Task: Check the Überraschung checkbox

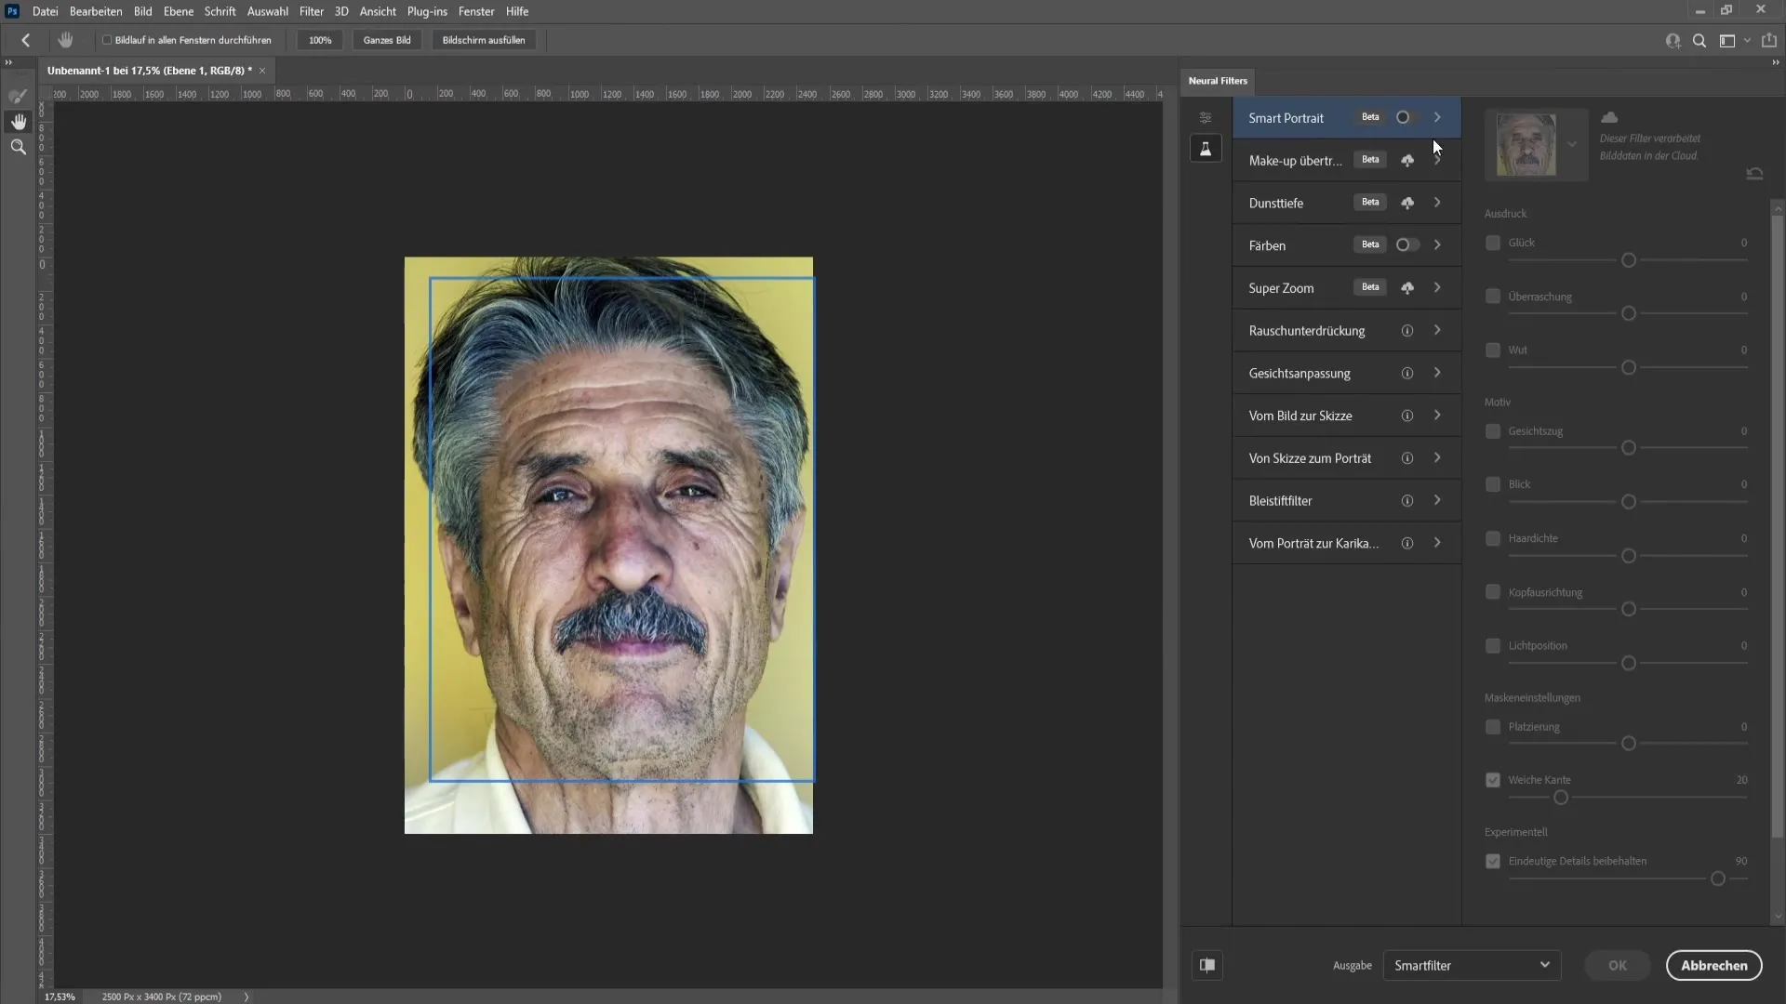Action: (1493, 297)
